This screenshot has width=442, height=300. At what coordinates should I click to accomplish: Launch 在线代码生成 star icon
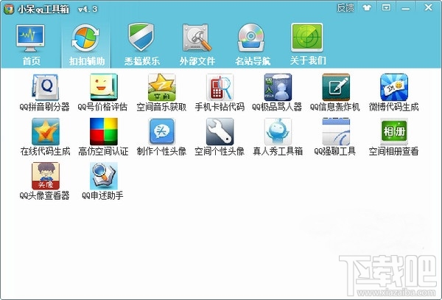coord(46,131)
